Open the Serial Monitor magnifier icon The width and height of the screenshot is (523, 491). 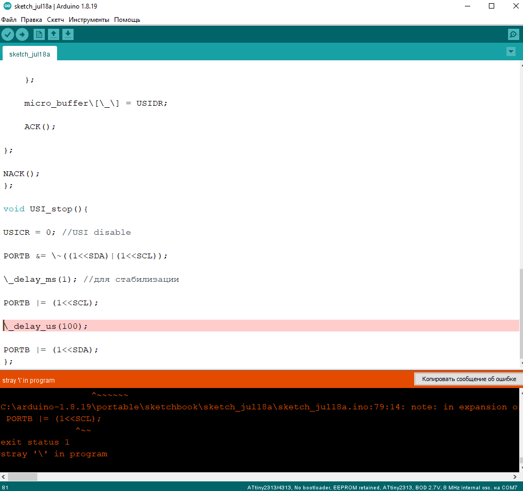coord(513,34)
